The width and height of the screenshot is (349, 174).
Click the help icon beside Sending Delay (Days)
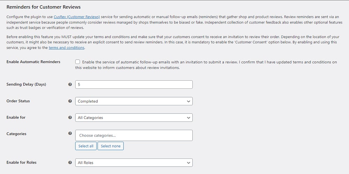[70, 84]
